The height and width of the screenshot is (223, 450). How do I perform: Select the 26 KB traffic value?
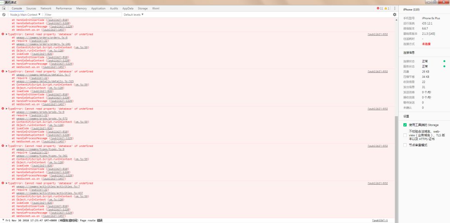pos(425,72)
